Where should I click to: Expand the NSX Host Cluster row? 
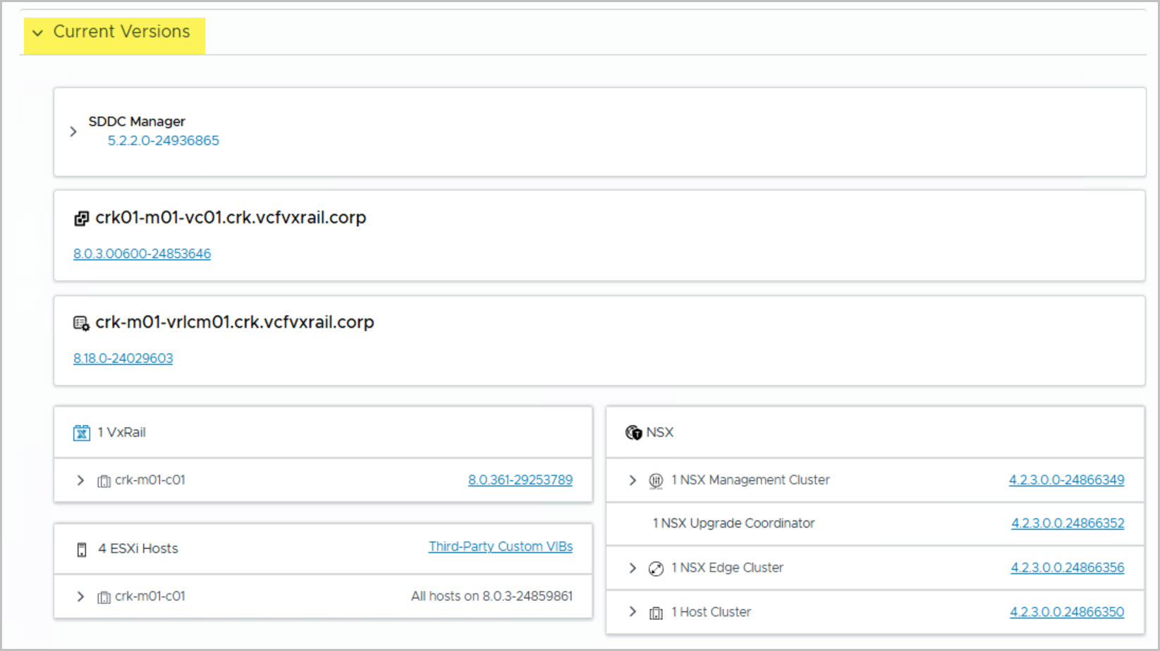[633, 612]
